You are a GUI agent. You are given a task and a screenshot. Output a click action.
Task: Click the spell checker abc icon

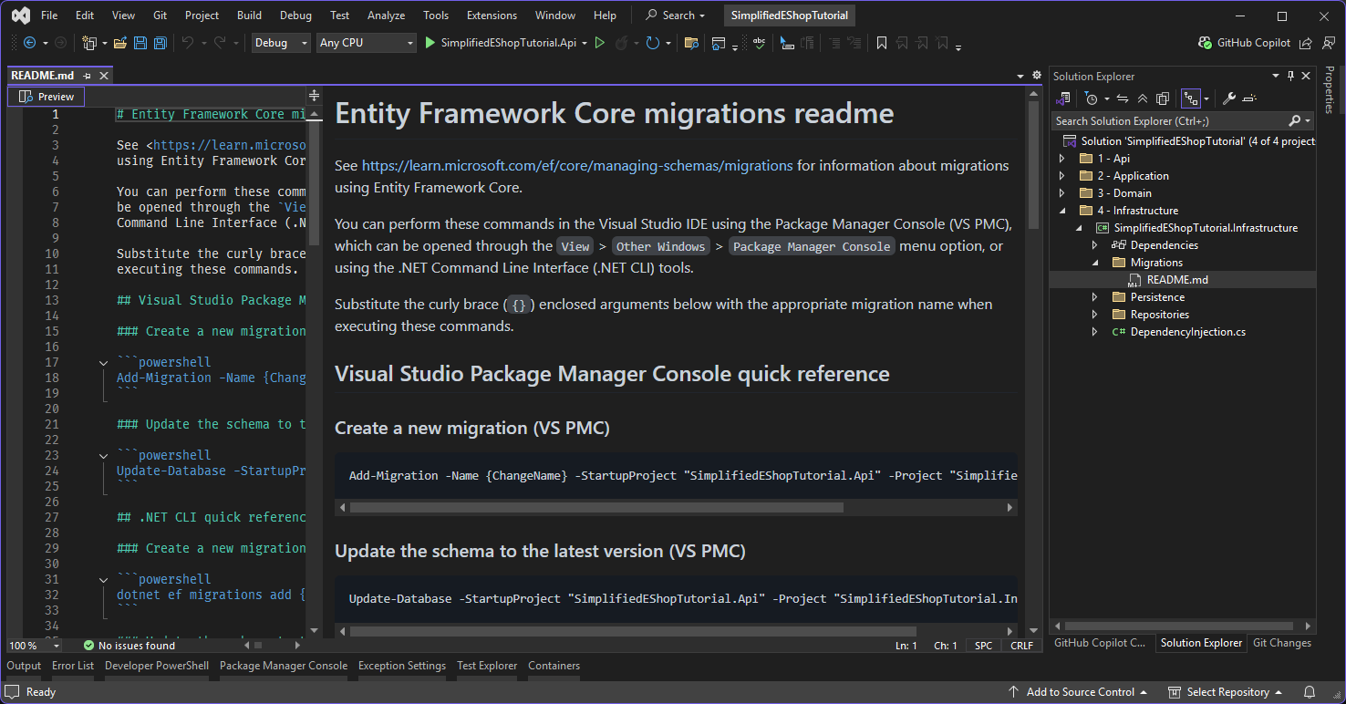759,43
